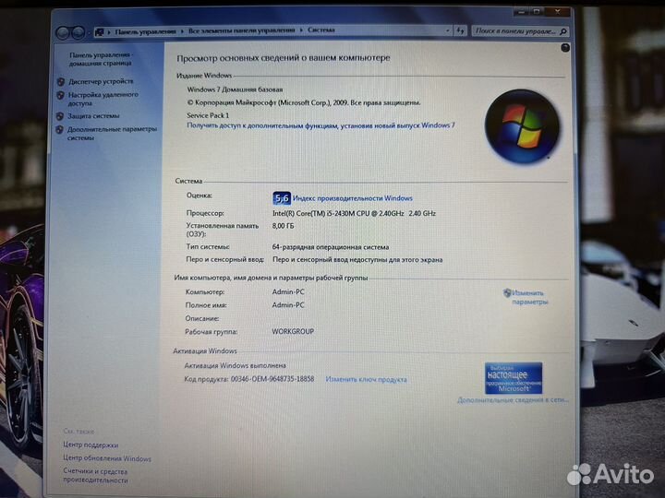Expand the chevron after Панель управления breadcrumb
The image size is (665, 498).
click(x=182, y=31)
